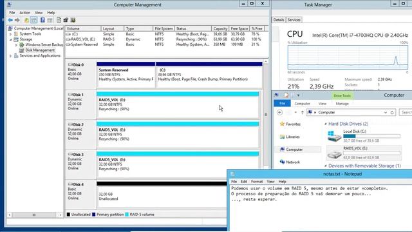This screenshot has width=412, height=232.
Task: Select RAID5_VOL partition on Disk 2
Action: [x=178, y=135]
